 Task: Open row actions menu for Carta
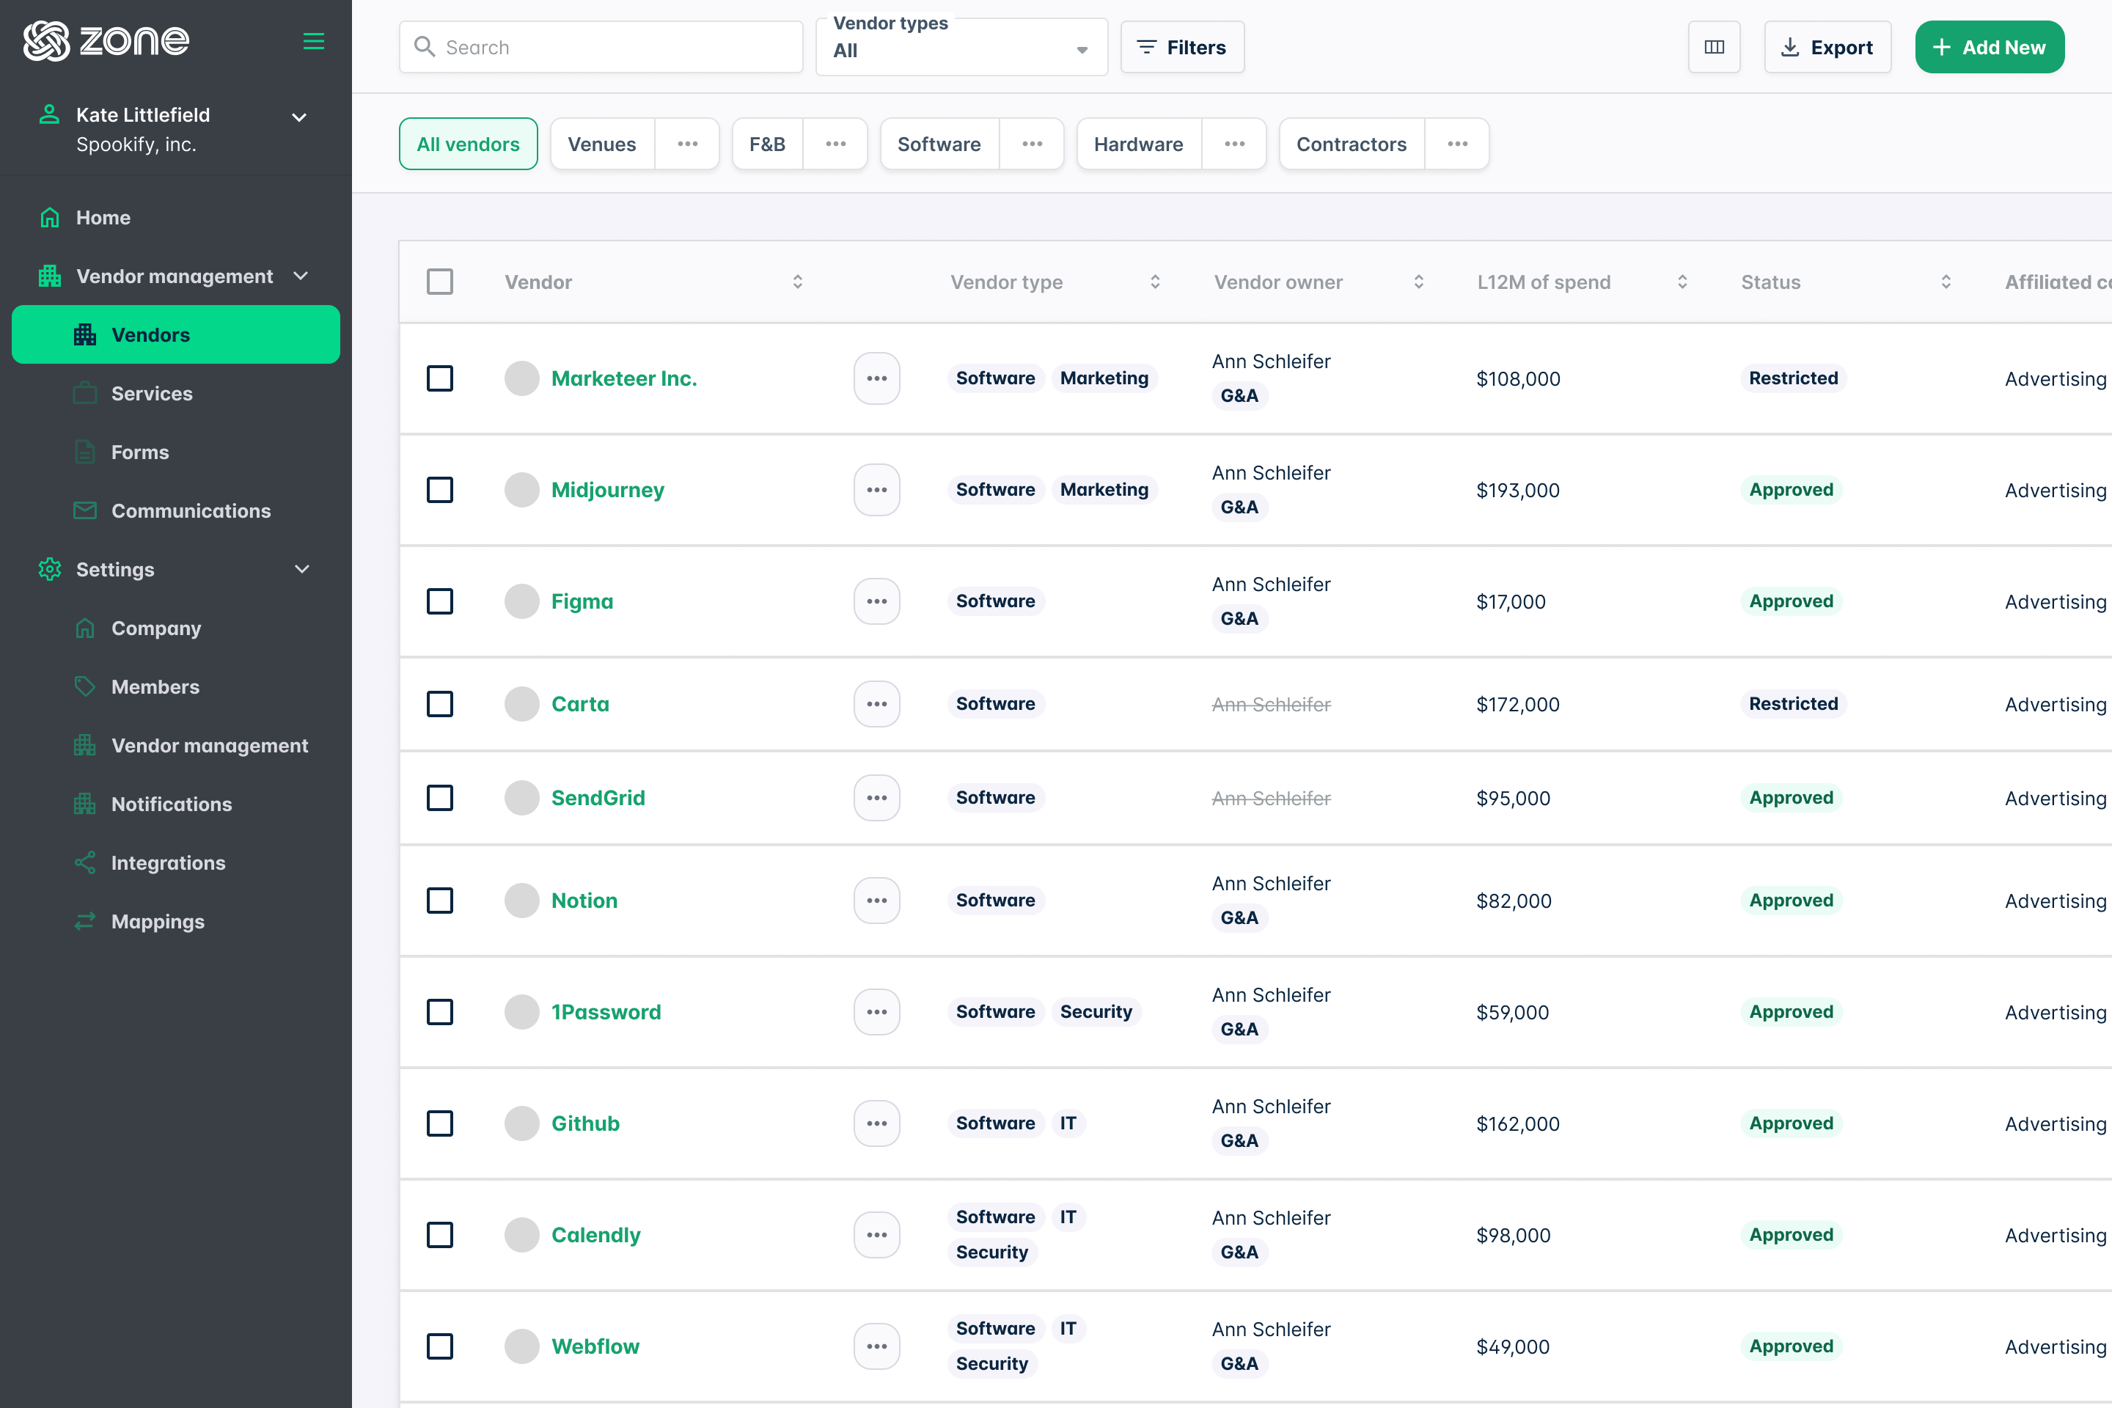tap(876, 704)
